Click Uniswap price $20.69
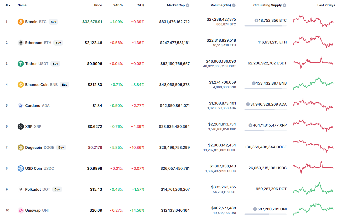 96,210
